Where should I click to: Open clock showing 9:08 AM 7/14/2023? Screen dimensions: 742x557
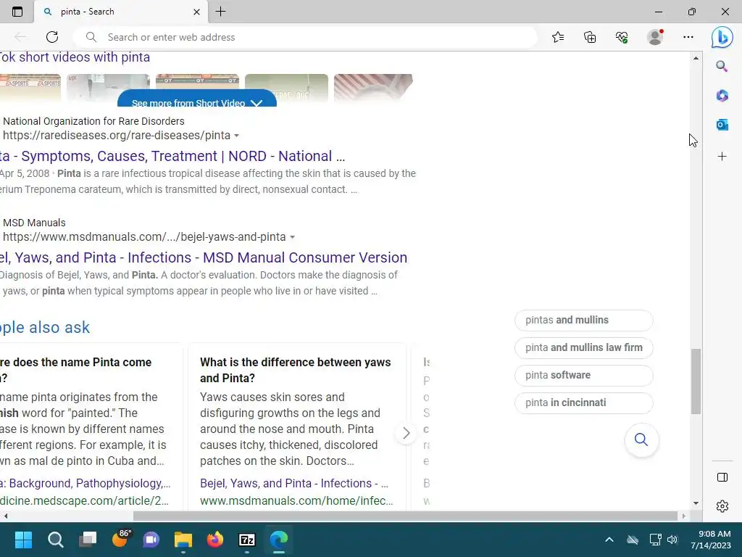coord(710,540)
